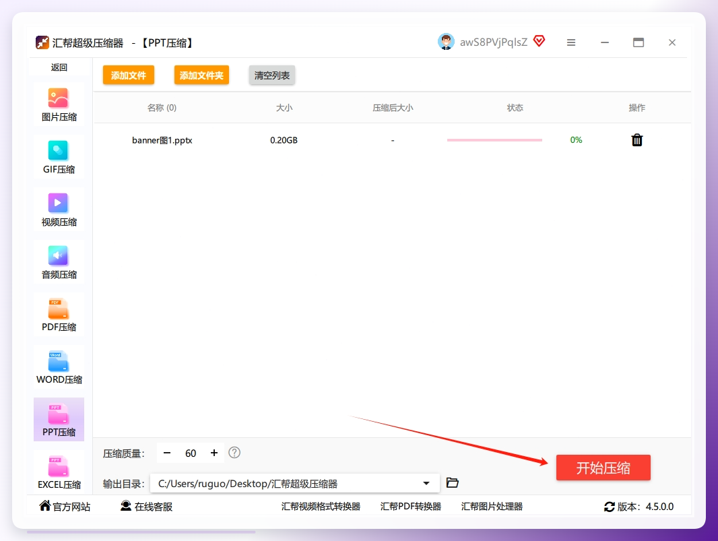Click the quality value field showing 60
This screenshot has width=718, height=541.
pyautogui.click(x=191, y=453)
